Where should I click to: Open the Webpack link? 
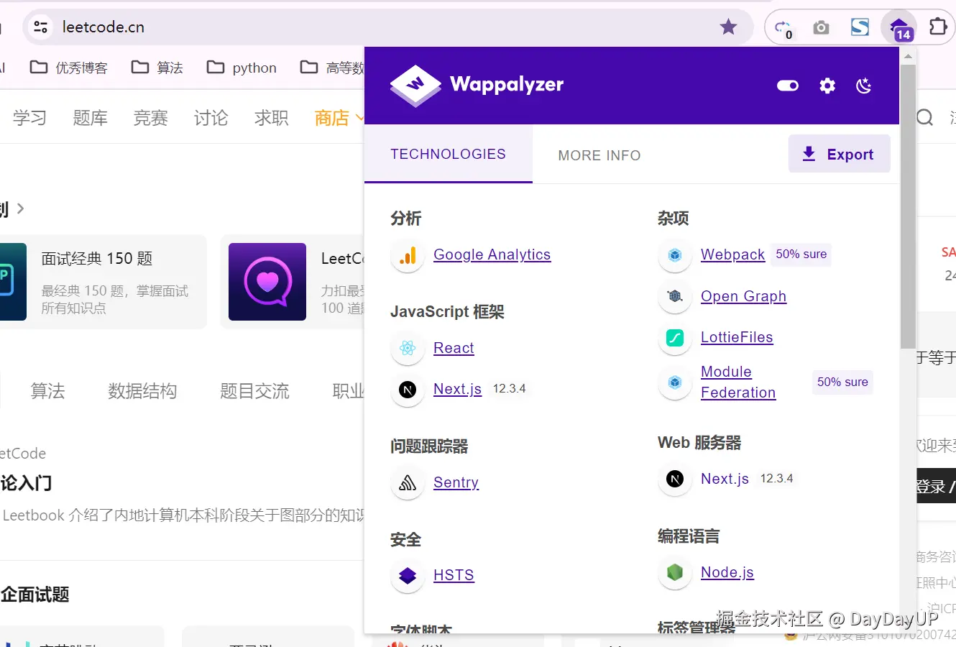[732, 254]
